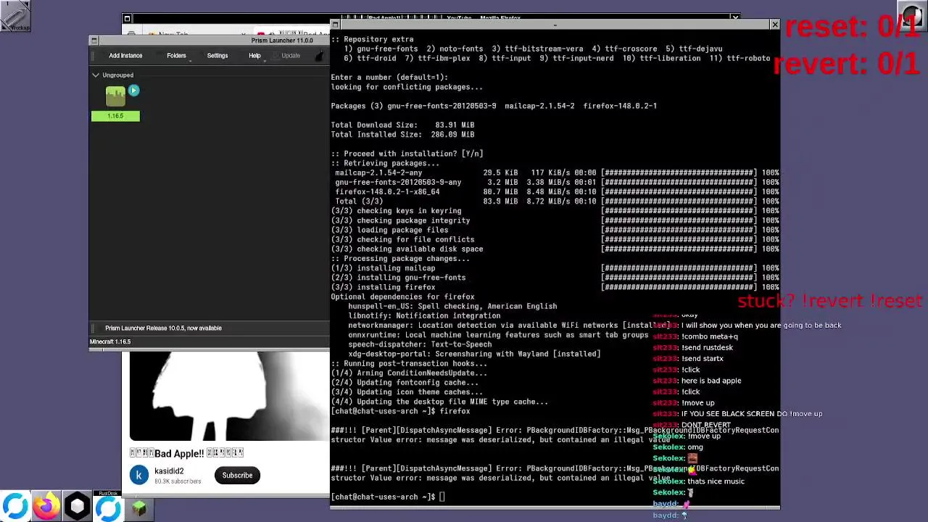This screenshot has width=928, height=522.
Task: Click the Update toolbar button
Action: pos(291,56)
